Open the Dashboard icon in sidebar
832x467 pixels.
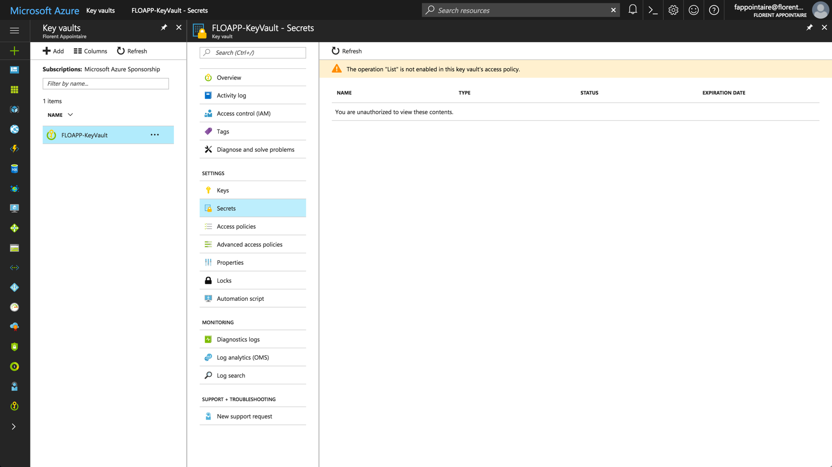(14, 70)
